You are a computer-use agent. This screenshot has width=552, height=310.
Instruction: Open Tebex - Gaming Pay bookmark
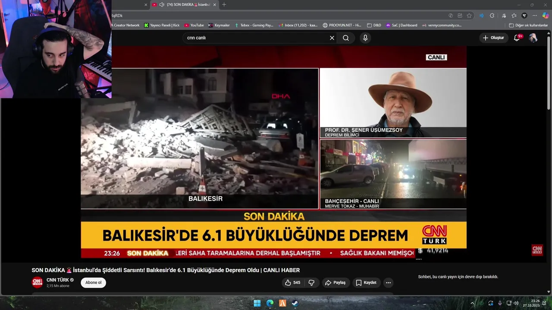point(254,25)
